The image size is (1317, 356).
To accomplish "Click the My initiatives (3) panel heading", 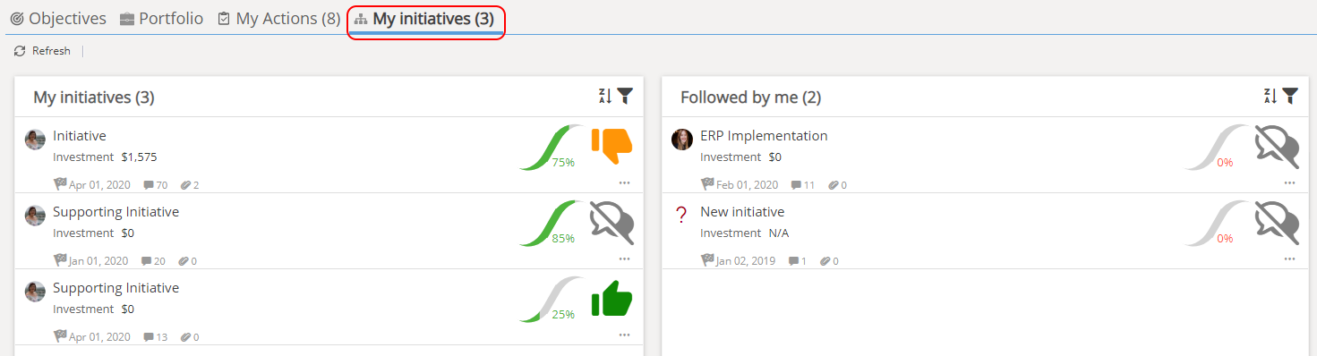I will coord(94,97).
